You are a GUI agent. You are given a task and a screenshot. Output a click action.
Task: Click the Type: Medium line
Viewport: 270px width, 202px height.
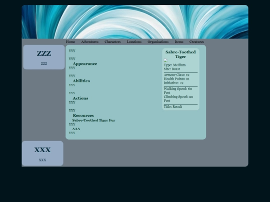click(x=174, y=65)
